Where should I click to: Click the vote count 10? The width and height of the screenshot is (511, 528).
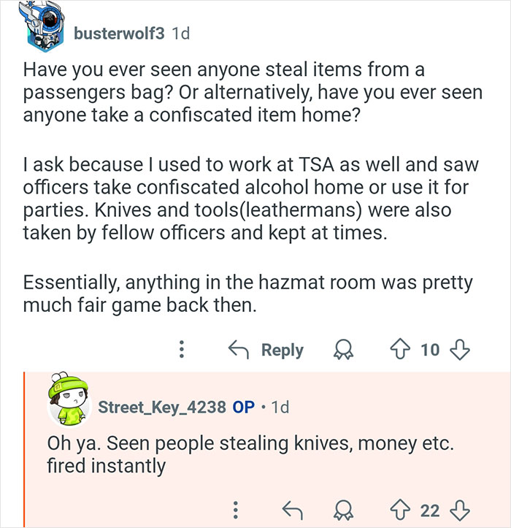[430, 350]
